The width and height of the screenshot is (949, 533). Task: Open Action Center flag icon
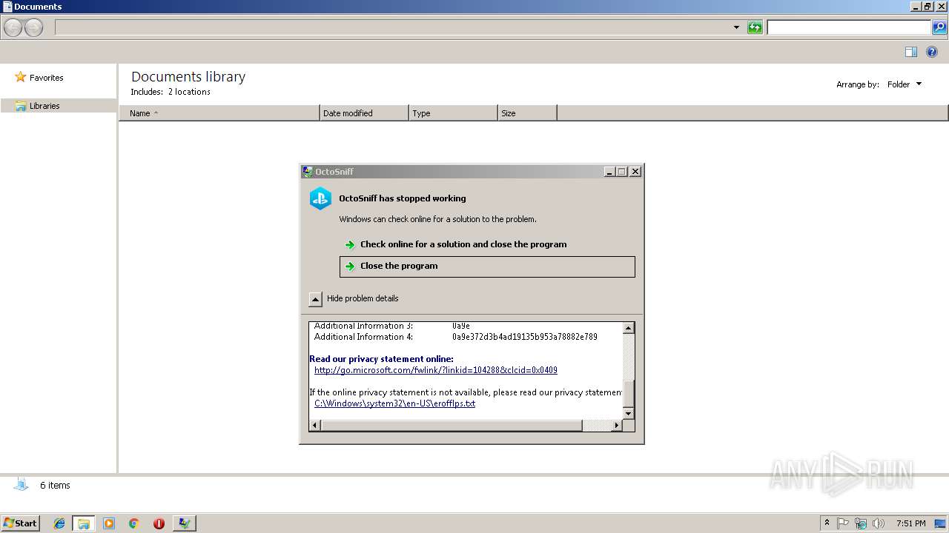pyautogui.click(x=843, y=523)
